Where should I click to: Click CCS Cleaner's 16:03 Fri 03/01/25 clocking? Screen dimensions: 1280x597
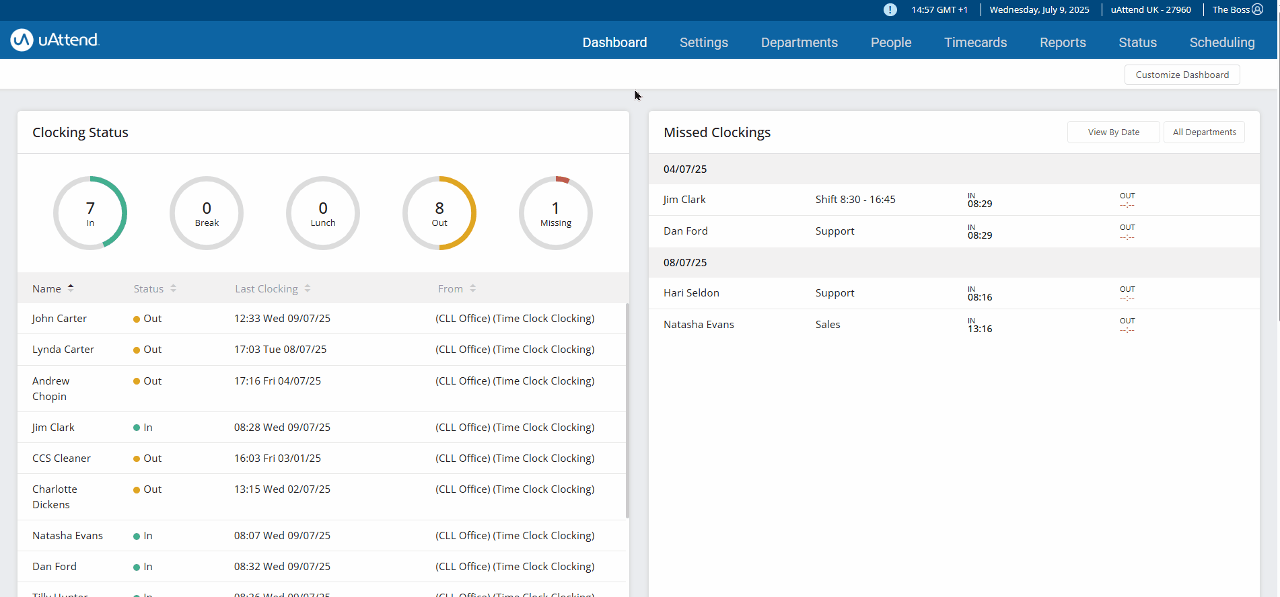pyautogui.click(x=277, y=459)
